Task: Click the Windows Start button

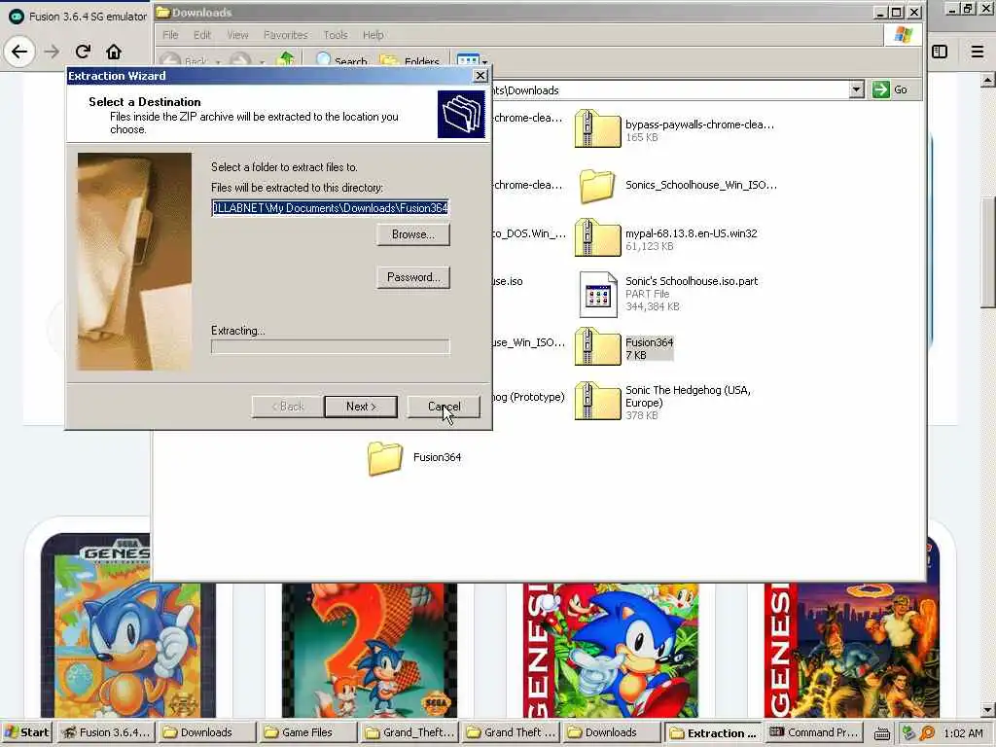Action: (27, 732)
